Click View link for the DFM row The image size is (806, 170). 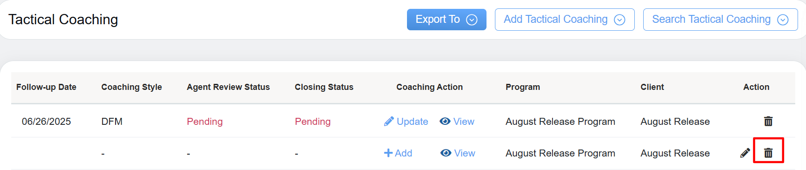point(464,122)
